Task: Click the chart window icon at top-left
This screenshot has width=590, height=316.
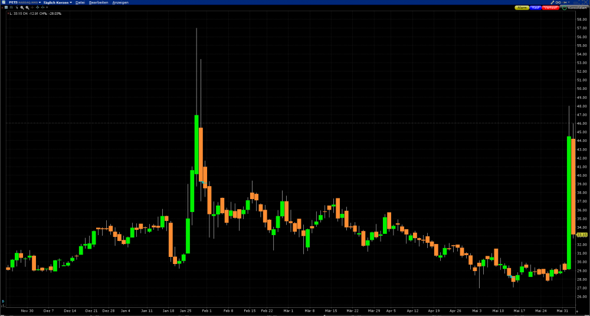Action: pyautogui.click(x=4, y=2)
